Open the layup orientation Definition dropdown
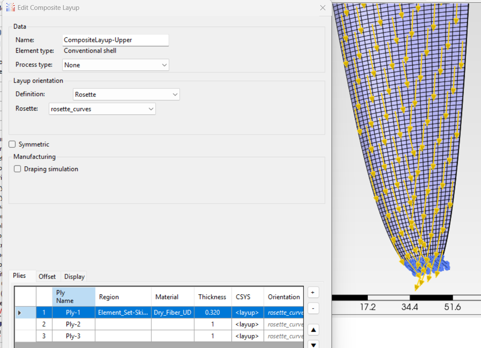481x348 pixels. (x=126, y=94)
